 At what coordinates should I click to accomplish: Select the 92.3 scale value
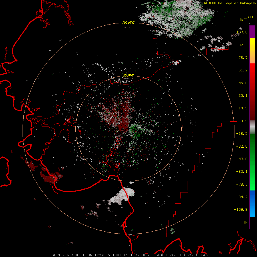[x=243, y=45]
